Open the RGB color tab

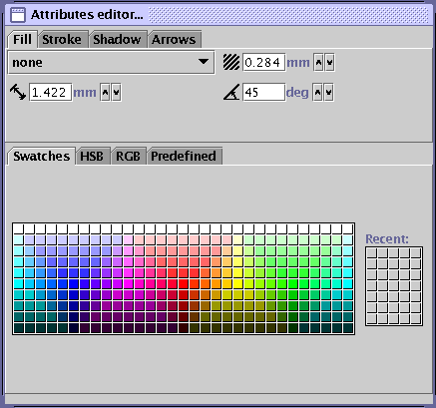tap(129, 156)
